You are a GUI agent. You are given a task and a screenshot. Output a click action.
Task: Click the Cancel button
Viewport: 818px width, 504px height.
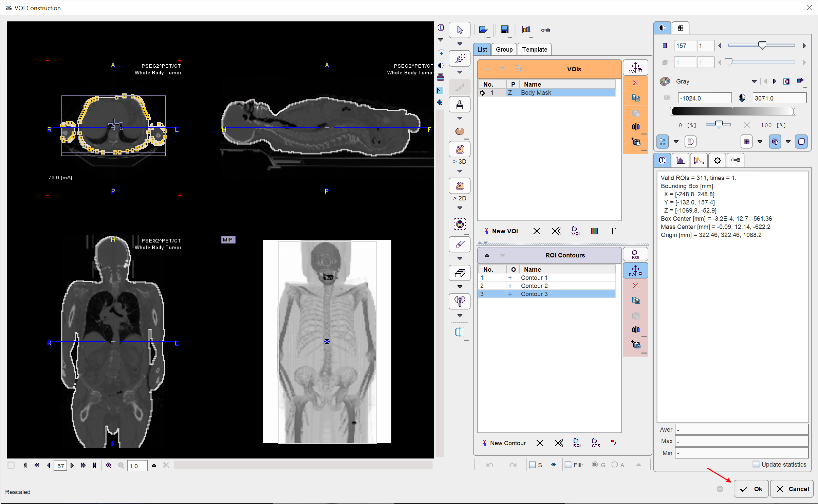[x=792, y=489]
